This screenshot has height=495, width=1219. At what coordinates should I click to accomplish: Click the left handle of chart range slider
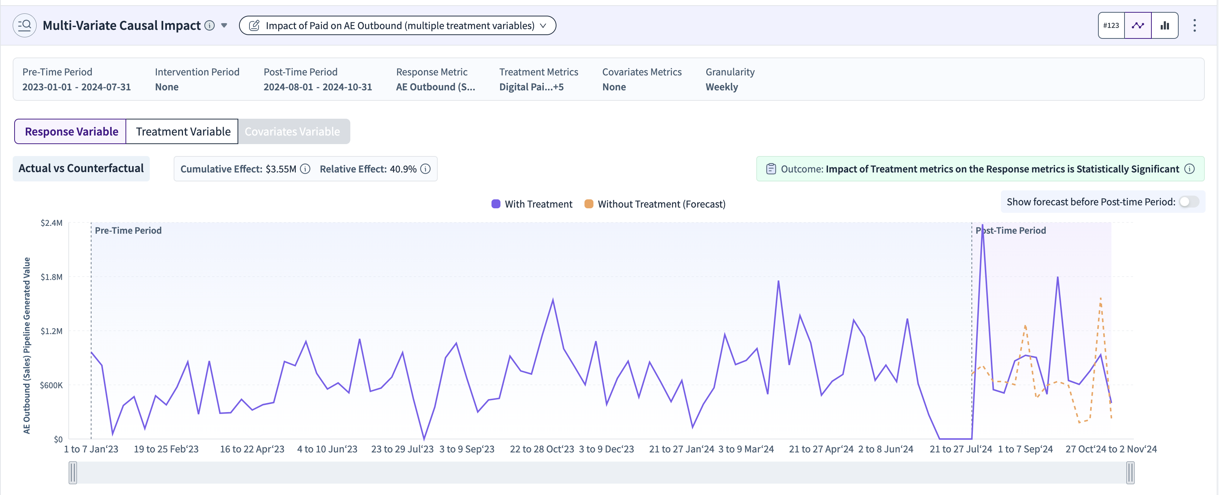click(73, 473)
